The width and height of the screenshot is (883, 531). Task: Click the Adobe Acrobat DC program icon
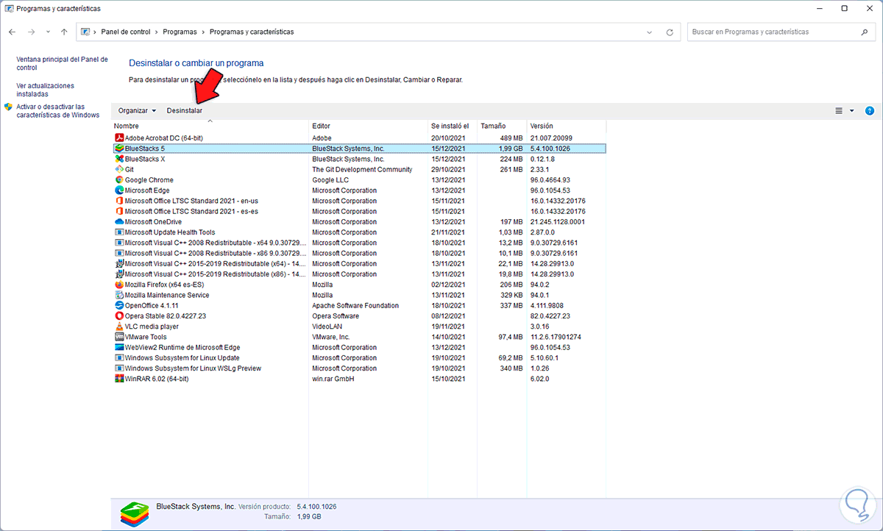click(x=119, y=138)
